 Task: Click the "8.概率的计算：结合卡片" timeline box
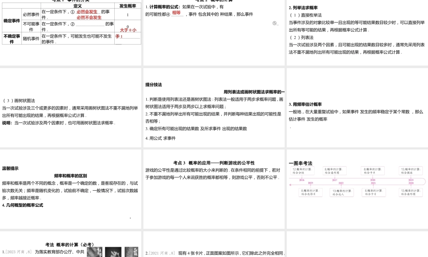373,170
